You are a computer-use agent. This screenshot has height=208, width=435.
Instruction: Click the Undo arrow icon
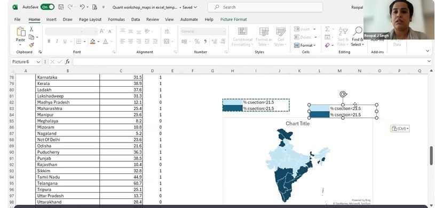click(x=82, y=7)
